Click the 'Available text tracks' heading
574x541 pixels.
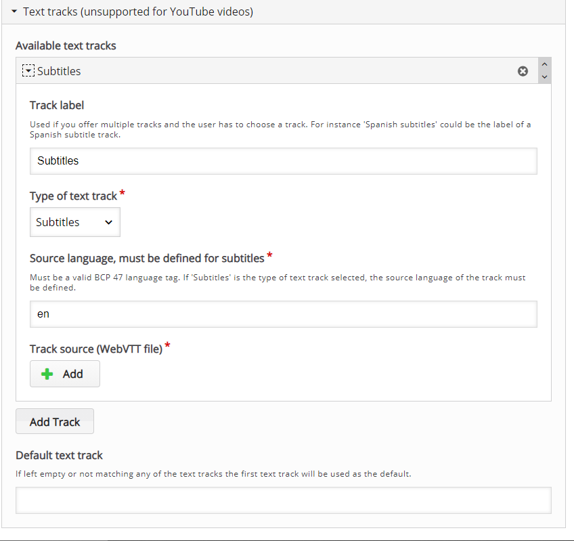pos(66,46)
